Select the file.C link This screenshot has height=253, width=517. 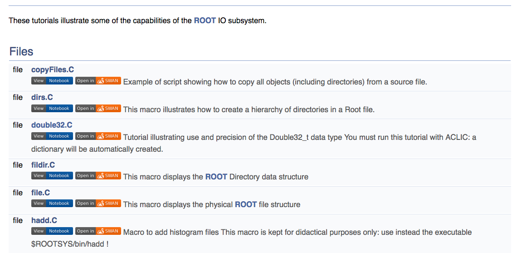click(x=40, y=193)
